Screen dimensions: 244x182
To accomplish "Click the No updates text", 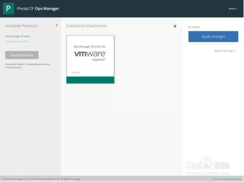I will 194,27.
